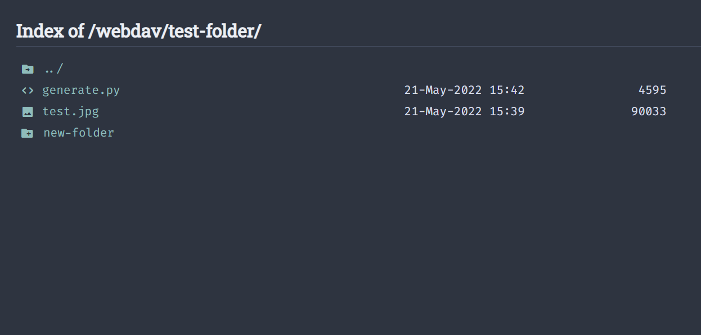
Task: Click the arrow-in-folder icon for going up
Action: [28, 68]
